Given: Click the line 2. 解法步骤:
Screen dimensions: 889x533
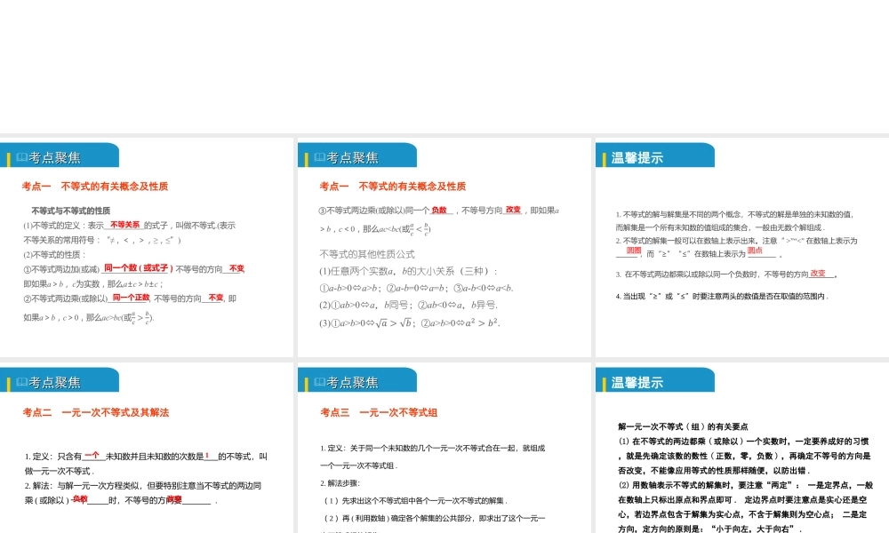Looking at the screenshot, I should [x=340, y=483].
